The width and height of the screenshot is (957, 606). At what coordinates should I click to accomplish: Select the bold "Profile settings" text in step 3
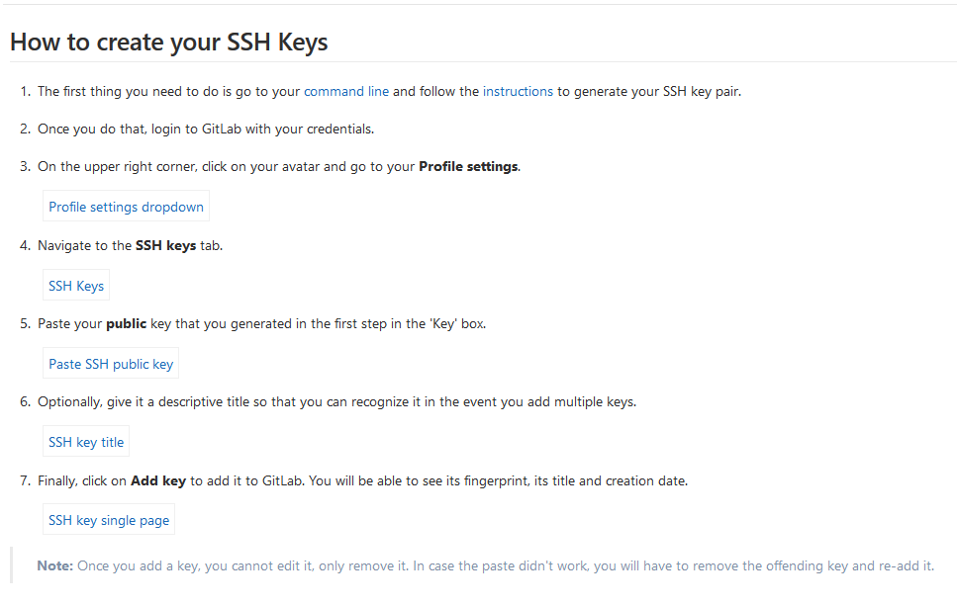point(466,166)
